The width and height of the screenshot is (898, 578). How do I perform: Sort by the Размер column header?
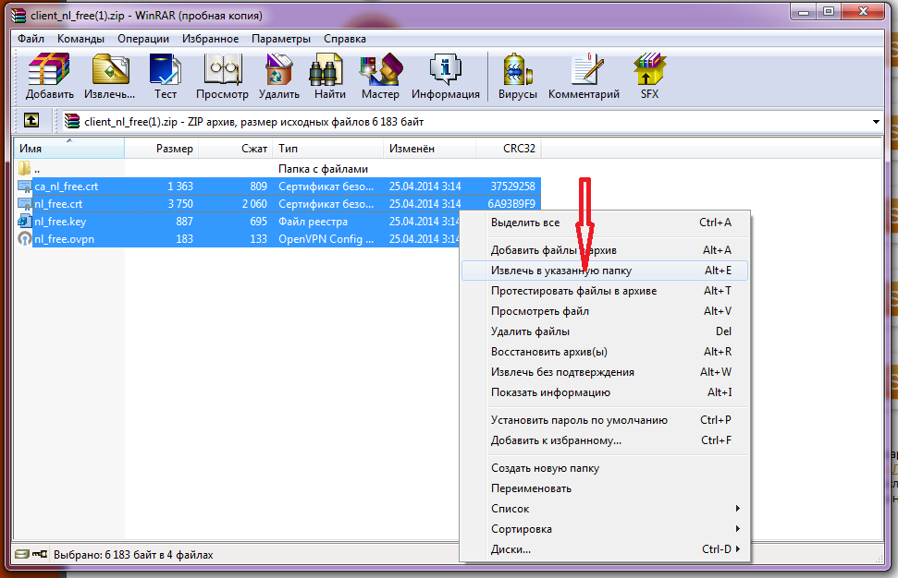(x=161, y=148)
